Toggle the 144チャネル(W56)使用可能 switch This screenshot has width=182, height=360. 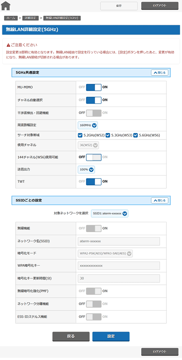(94, 157)
